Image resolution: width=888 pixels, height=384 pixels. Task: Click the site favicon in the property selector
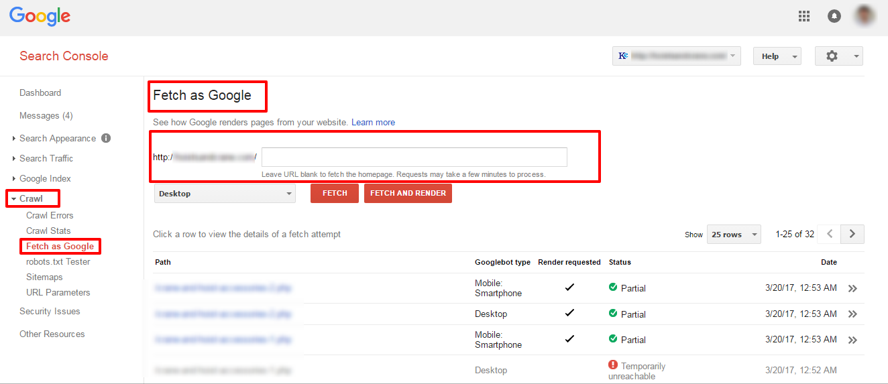[623, 56]
